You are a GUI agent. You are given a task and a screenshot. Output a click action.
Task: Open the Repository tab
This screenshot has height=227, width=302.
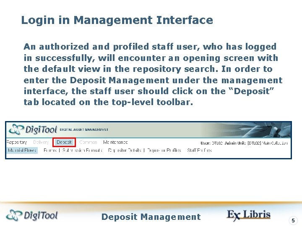click(x=16, y=142)
